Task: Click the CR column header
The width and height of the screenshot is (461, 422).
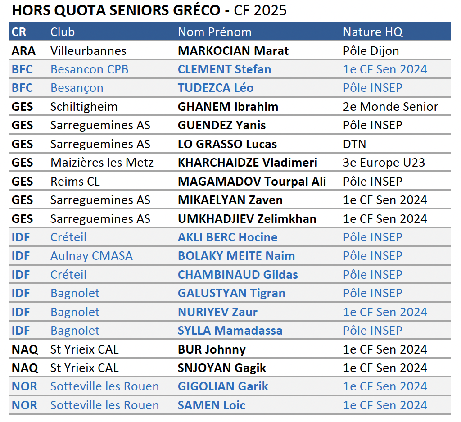Action: 19,32
